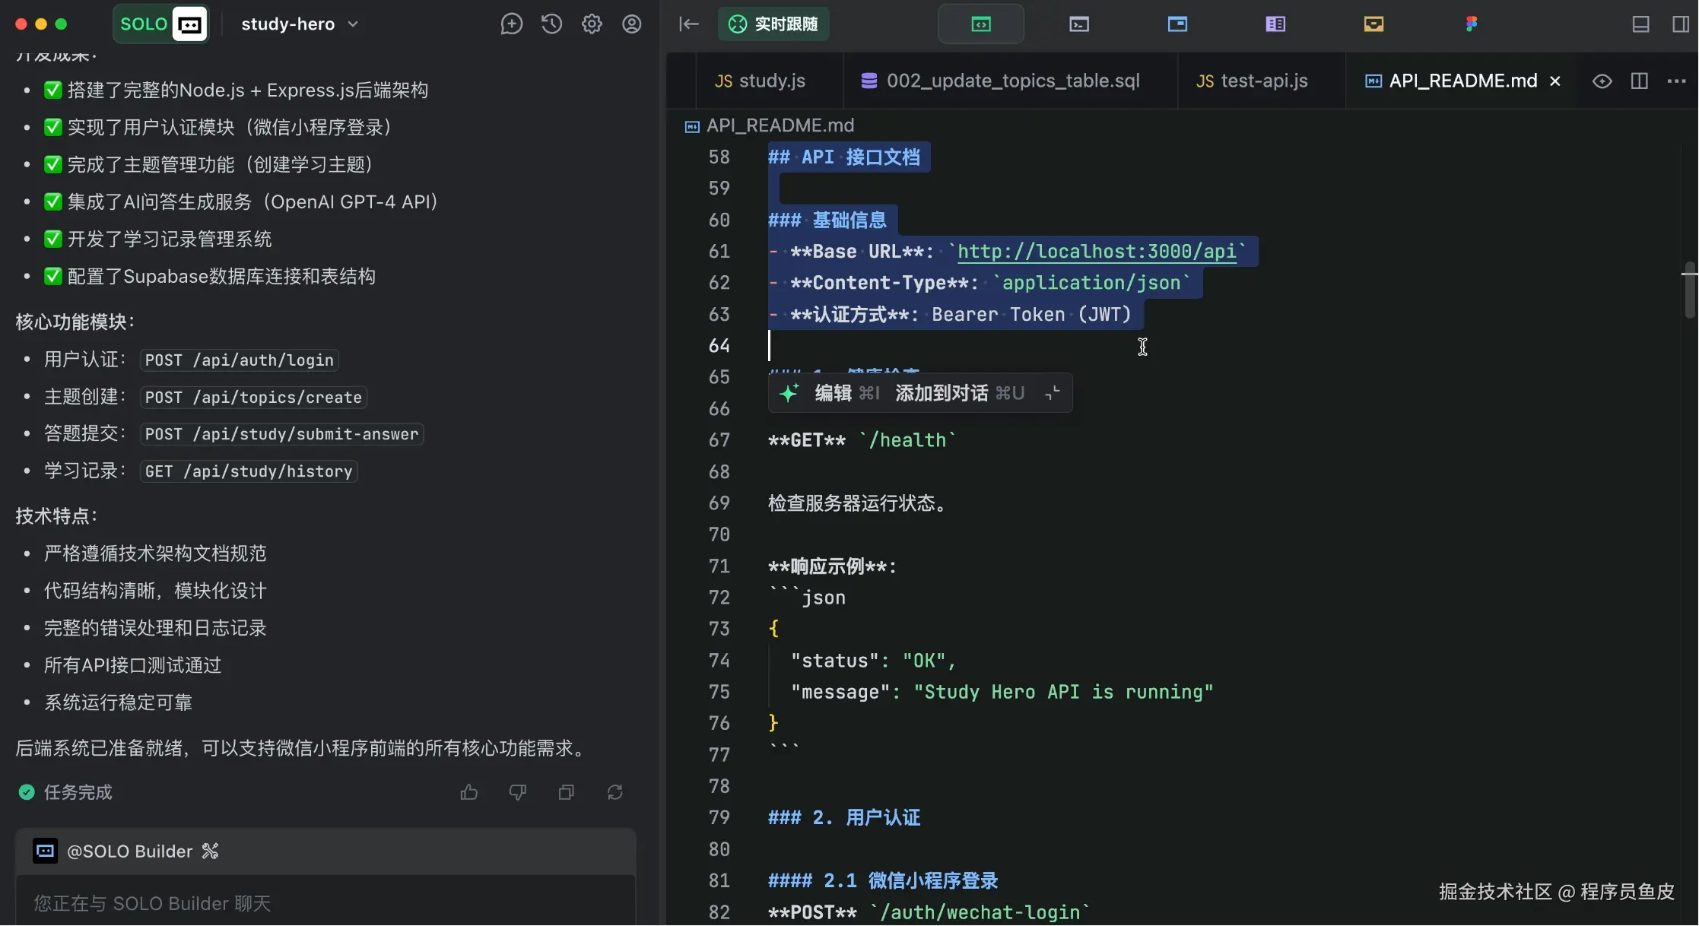Open the settings gear icon

point(592,24)
